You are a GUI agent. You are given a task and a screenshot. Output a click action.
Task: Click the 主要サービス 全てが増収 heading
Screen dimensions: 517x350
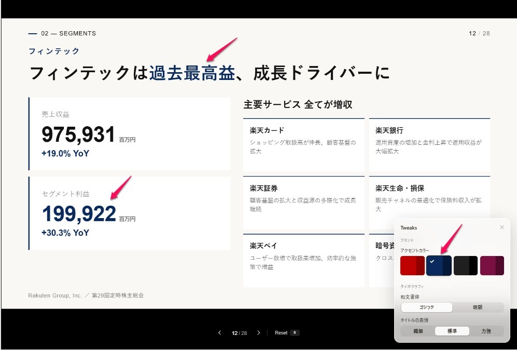[x=298, y=105]
